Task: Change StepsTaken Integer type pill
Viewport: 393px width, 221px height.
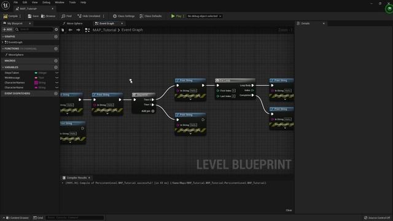Action: click(x=41, y=72)
